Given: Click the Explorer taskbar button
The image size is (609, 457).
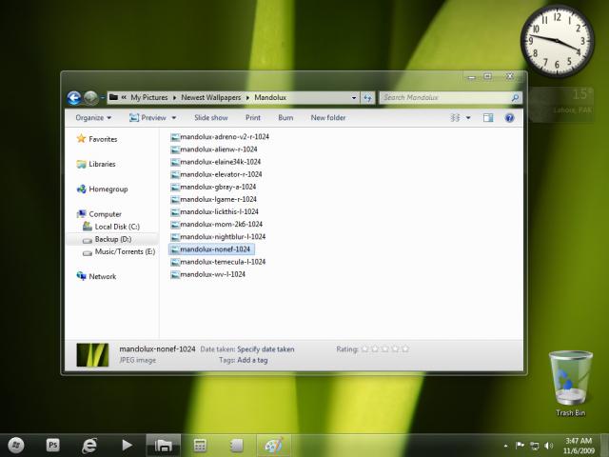Looking at the screenshot, I should (x=164, y=446).
